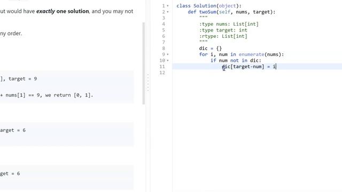342x192 pixels.
Task: Collapse the if block fold arrow on line 10
Action: 168,60
